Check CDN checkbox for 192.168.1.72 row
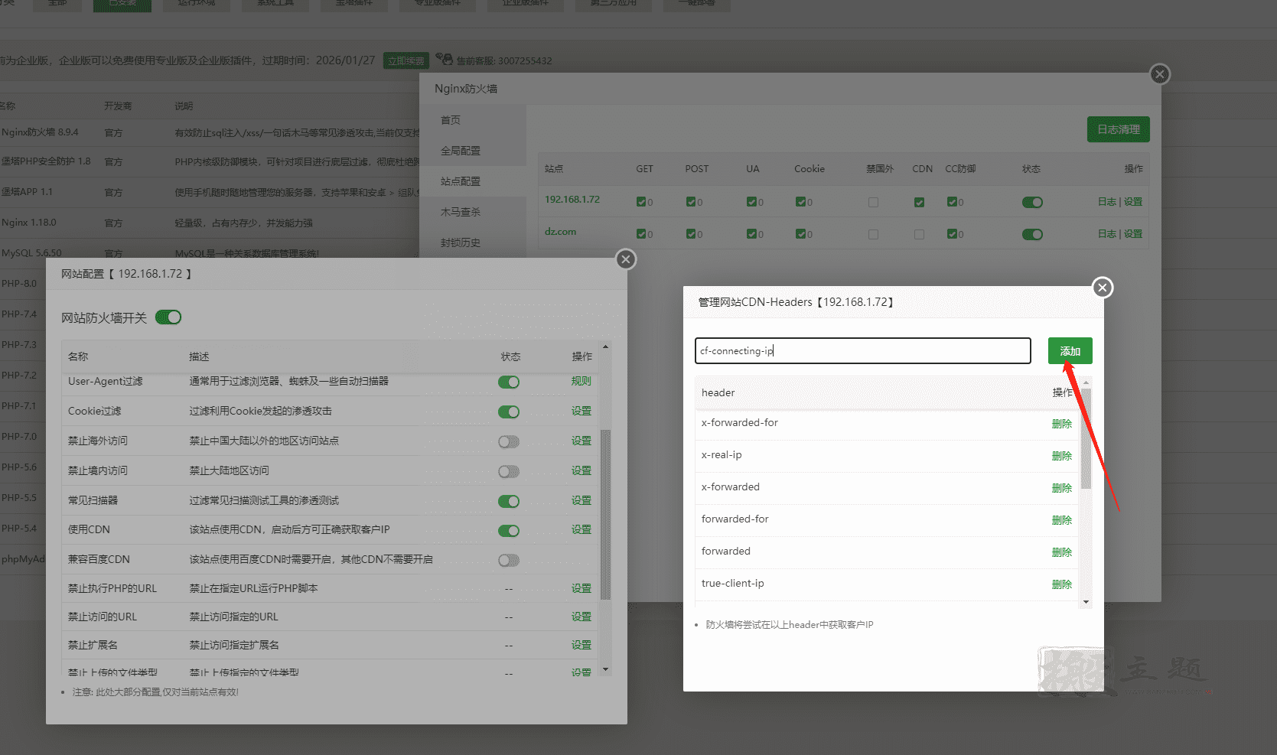Image resolution: width=1277 pixels, height=755 pixels. (x=919, y=202)
